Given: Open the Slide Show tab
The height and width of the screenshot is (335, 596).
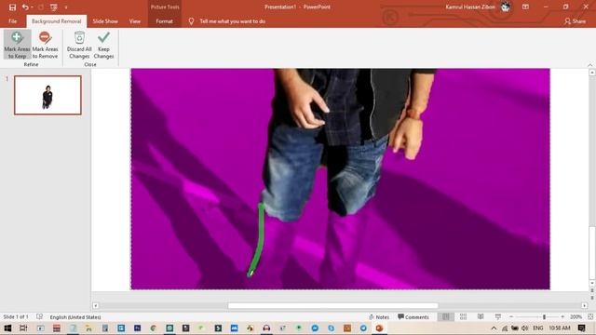Looking at the screenshot, I should [x=105, y=21].
